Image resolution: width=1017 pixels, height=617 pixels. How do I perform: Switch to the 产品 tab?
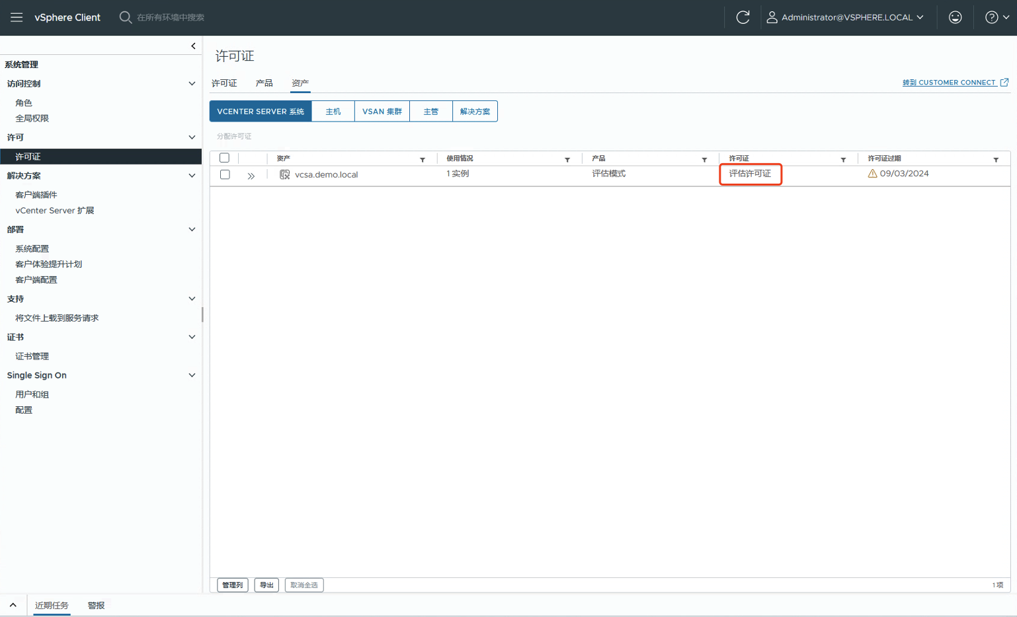click(x=264, y=83)
